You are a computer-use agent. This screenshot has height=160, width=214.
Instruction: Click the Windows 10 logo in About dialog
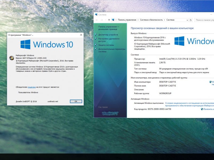(x=47, y=44)
